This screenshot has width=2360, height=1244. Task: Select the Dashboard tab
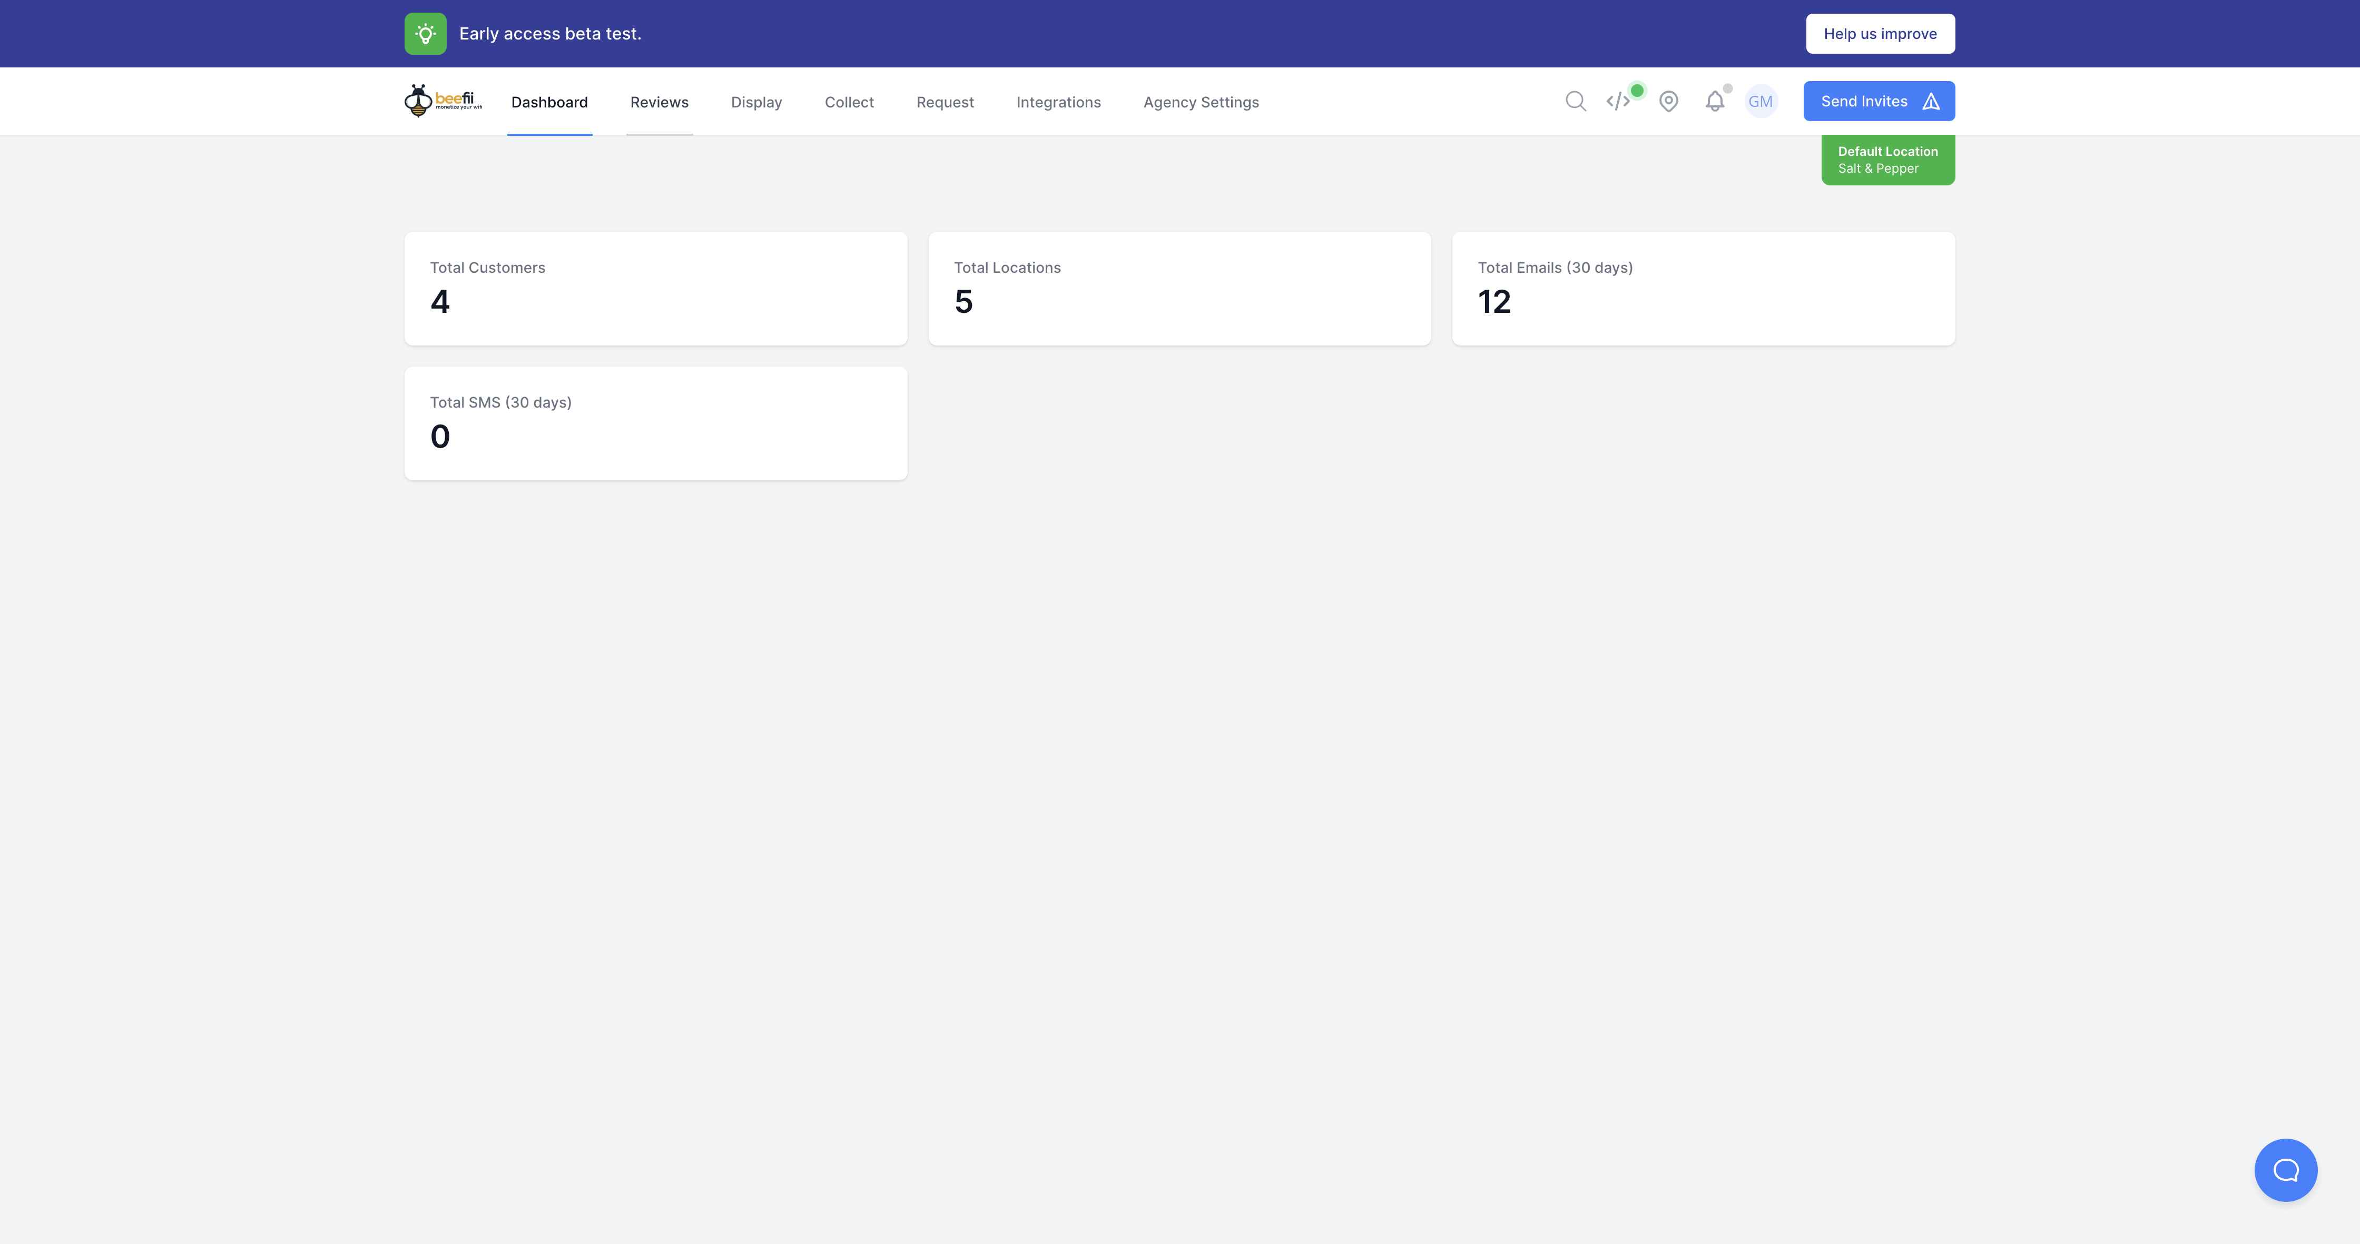coord(549,103)
